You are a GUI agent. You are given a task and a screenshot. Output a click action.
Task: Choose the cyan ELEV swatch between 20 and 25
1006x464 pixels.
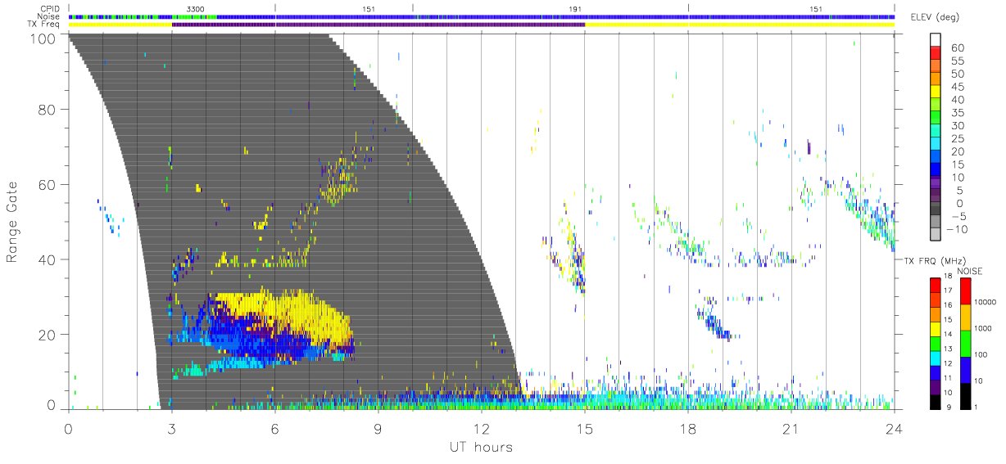[936, 144]
